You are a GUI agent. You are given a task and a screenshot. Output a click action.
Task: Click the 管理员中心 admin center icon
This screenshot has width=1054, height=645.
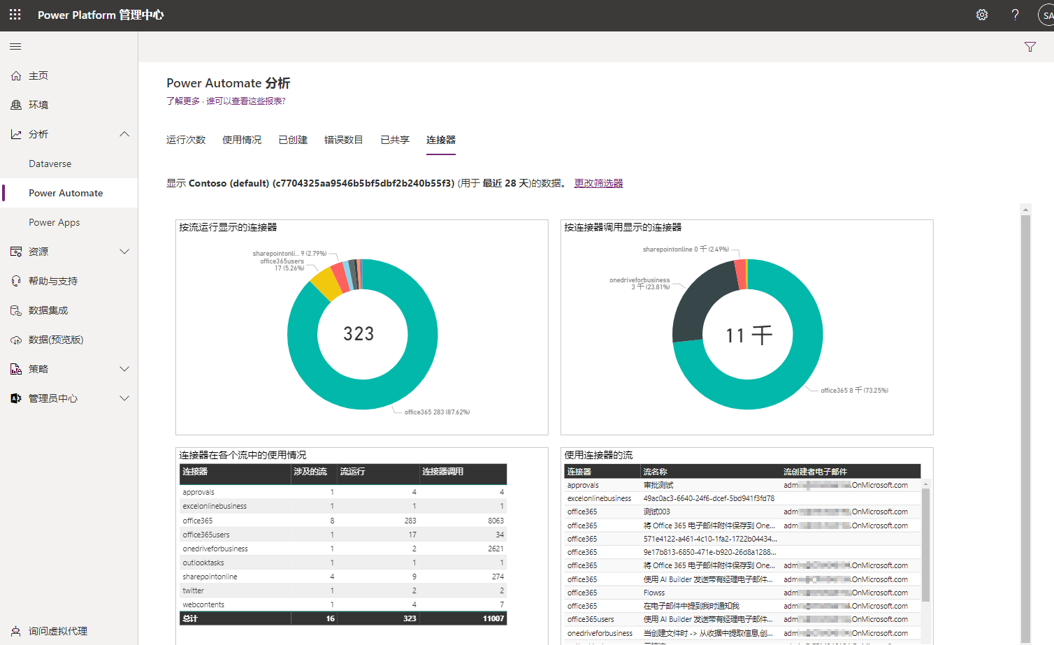point(16,398)
